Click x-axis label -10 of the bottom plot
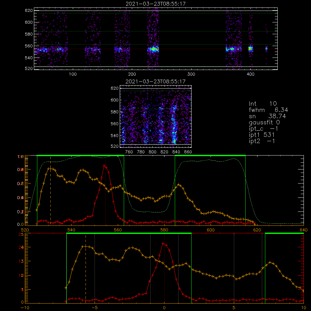Viewport: 311px width, 311px height. pos(25,308)
